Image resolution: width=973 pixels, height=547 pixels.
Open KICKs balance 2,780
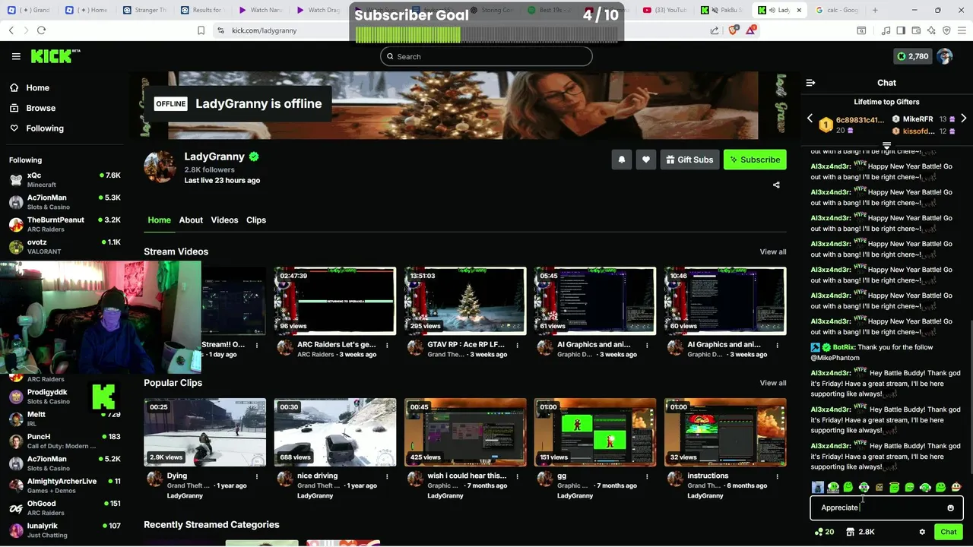pos(913,56)
